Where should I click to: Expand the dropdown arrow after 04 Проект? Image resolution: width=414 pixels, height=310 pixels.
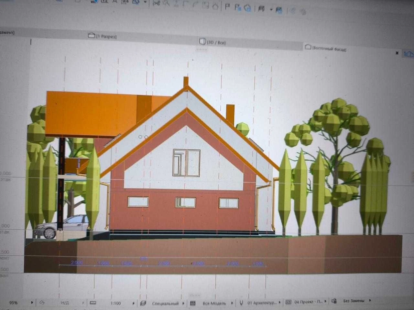[x=325, y=301]
